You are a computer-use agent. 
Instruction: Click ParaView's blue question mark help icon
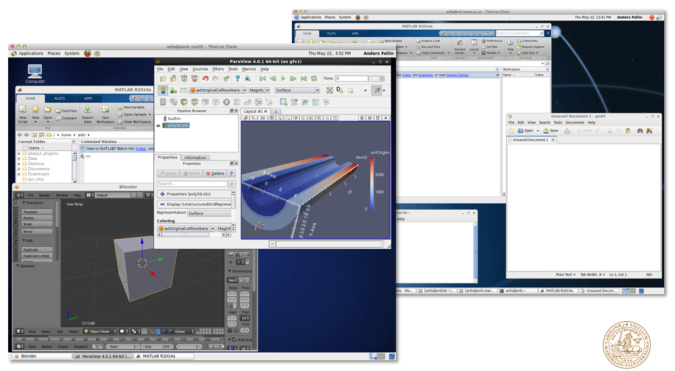tap(237, 79)
